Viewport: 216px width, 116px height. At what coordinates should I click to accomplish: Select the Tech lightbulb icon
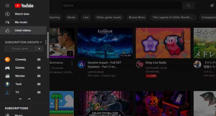(x=7, y=84)
